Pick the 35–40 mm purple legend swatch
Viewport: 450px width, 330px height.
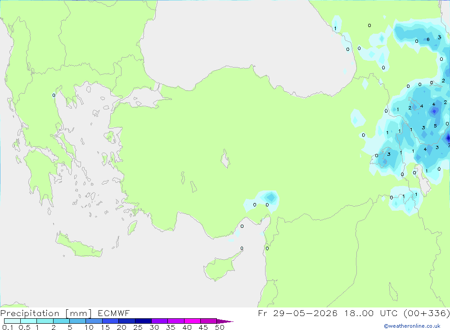pos(175,321)
